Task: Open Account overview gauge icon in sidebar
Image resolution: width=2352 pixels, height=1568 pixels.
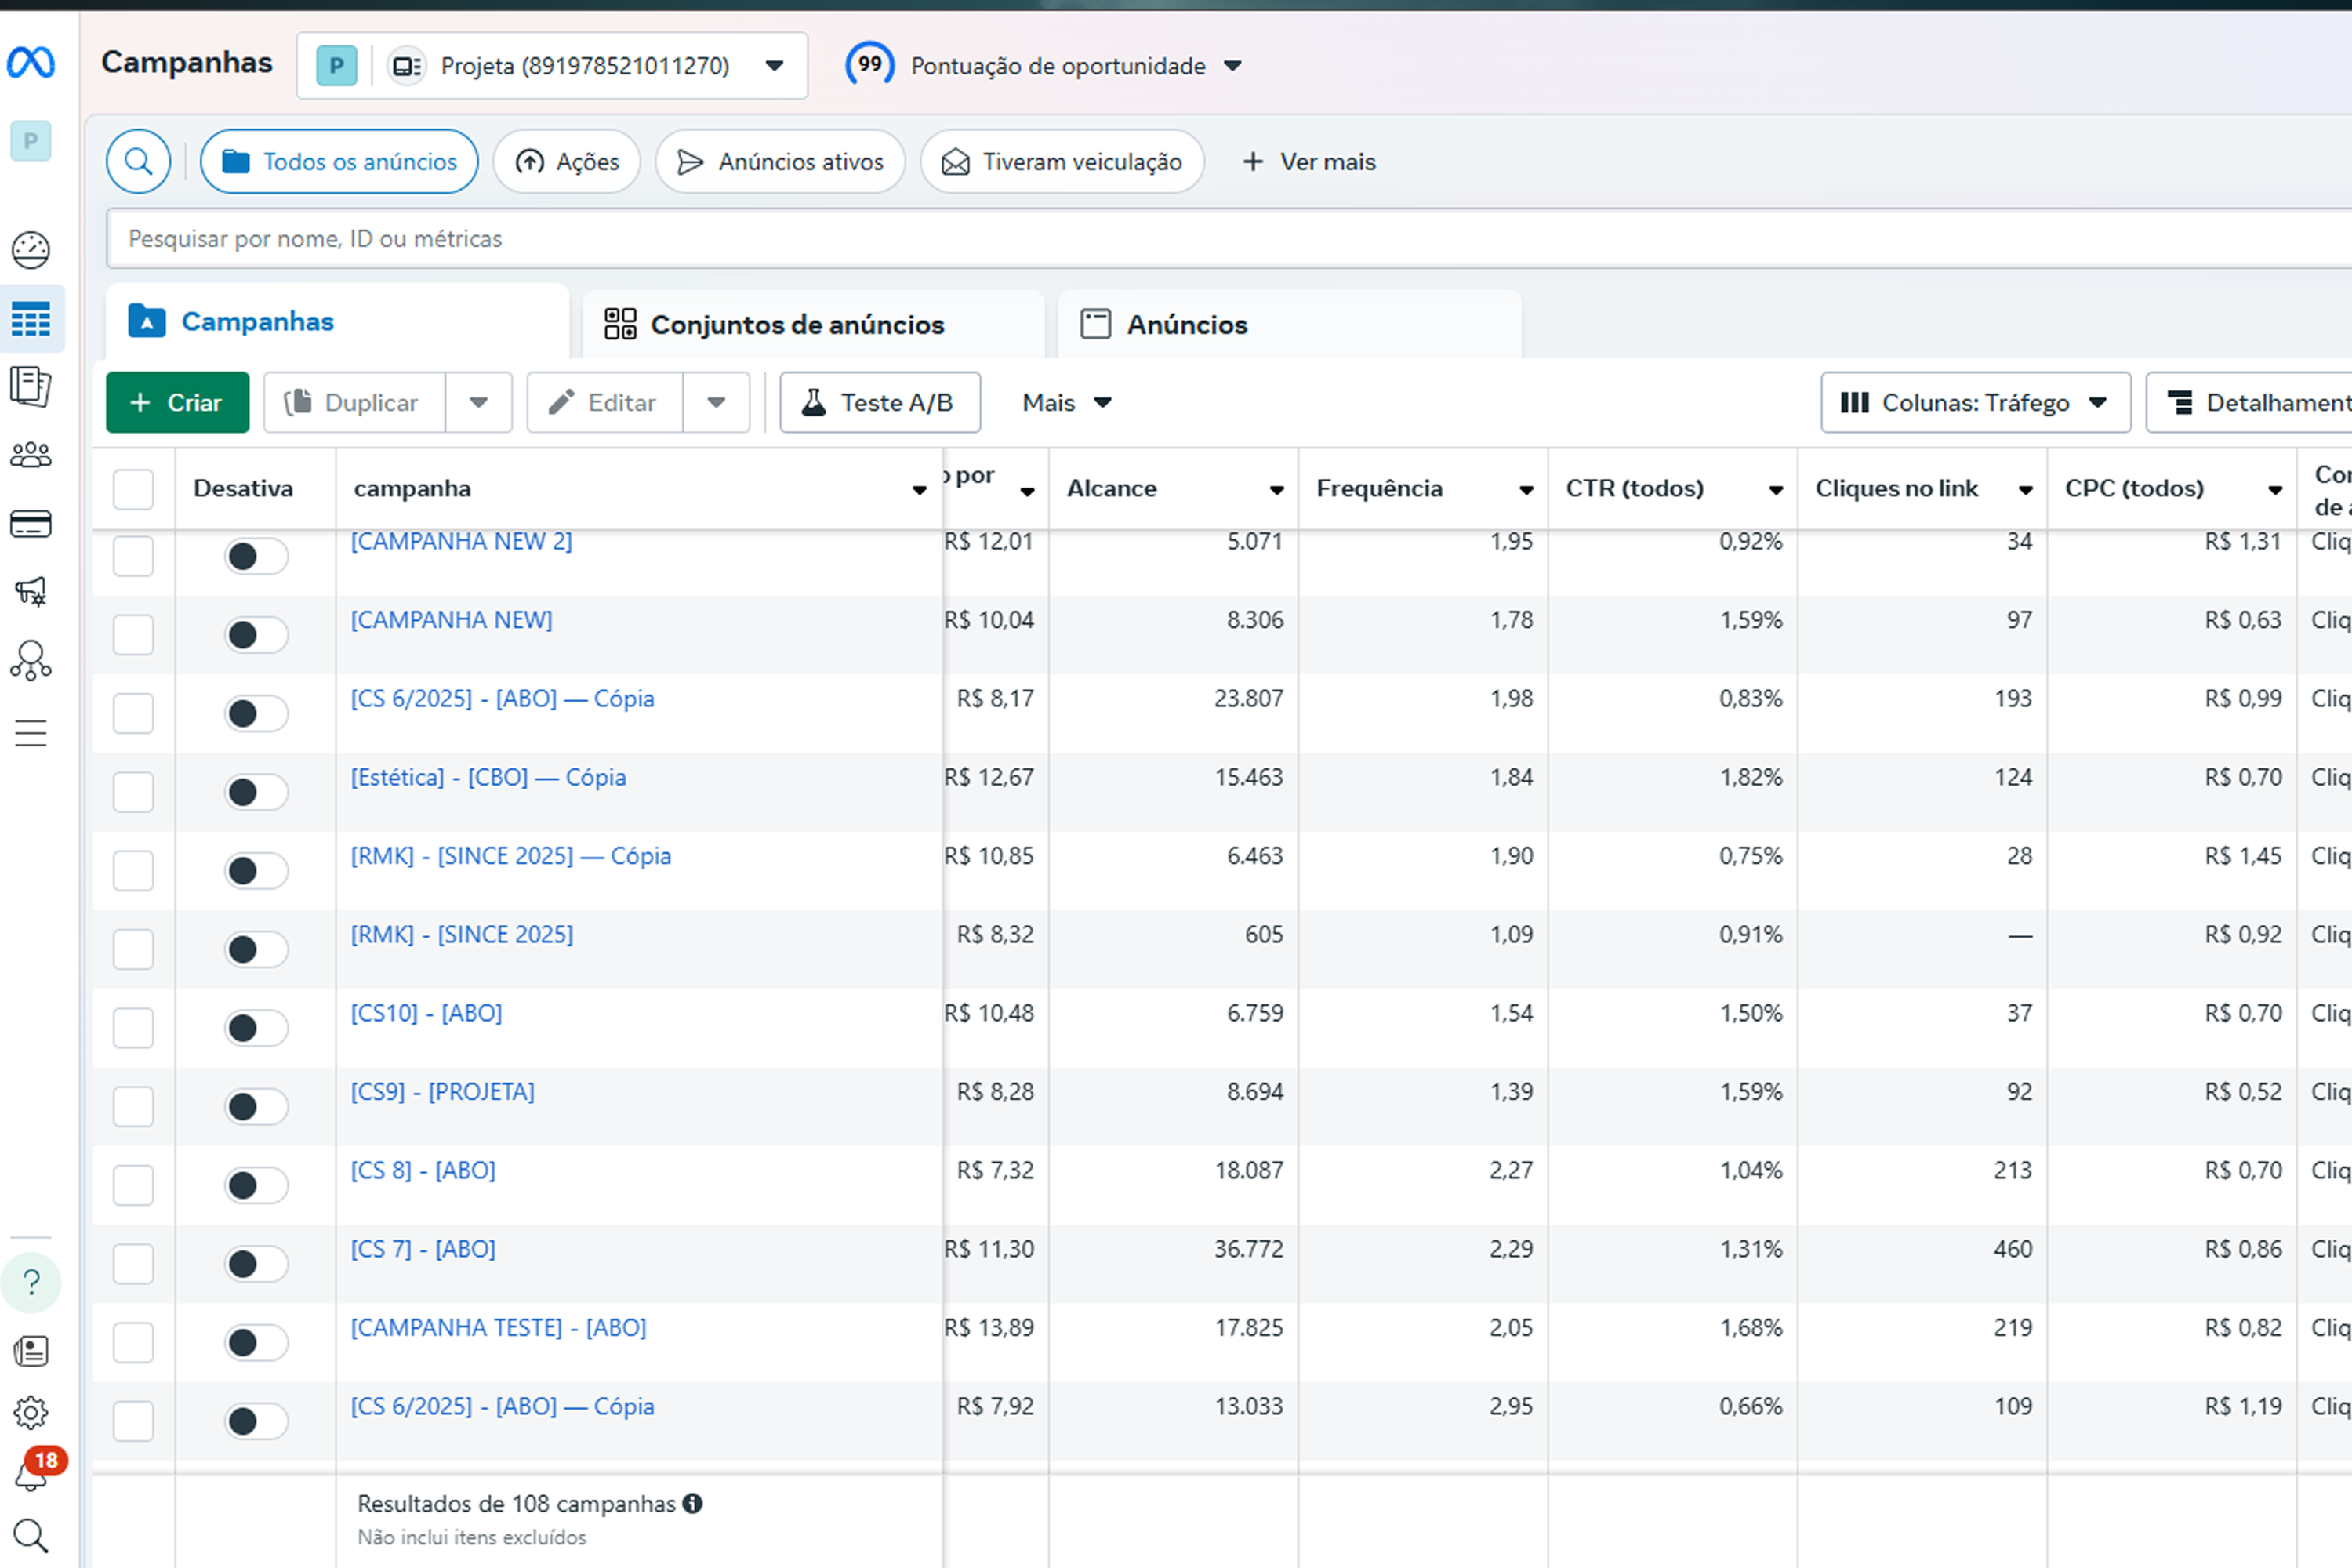Action: pos(31,250)
